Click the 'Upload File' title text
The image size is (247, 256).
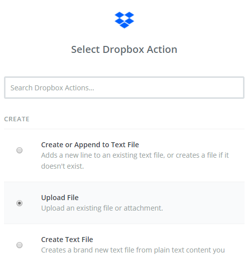click(x=60, y=198)
